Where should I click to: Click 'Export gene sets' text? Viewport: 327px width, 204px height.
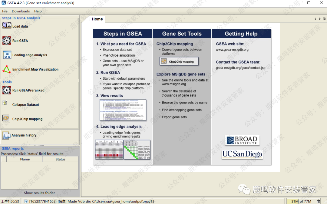[174, 117]
